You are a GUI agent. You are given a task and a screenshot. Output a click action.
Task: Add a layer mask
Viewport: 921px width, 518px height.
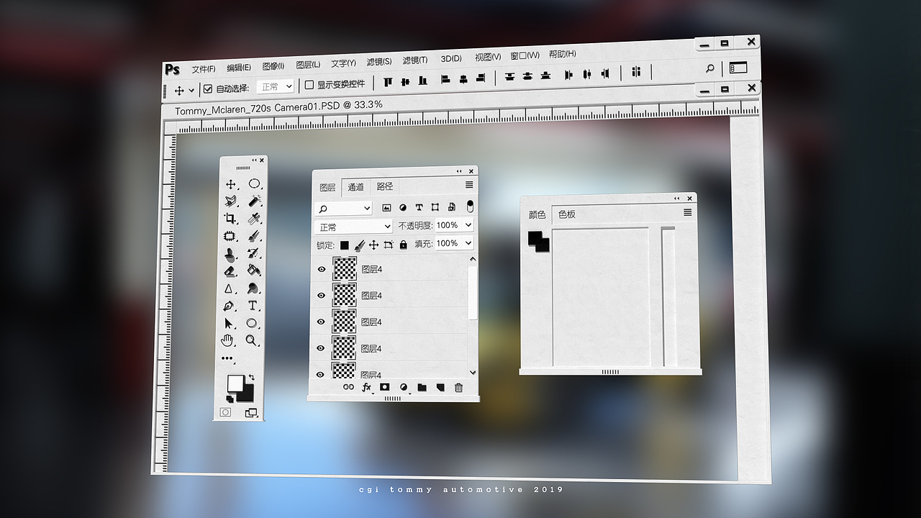click(385, 387)
